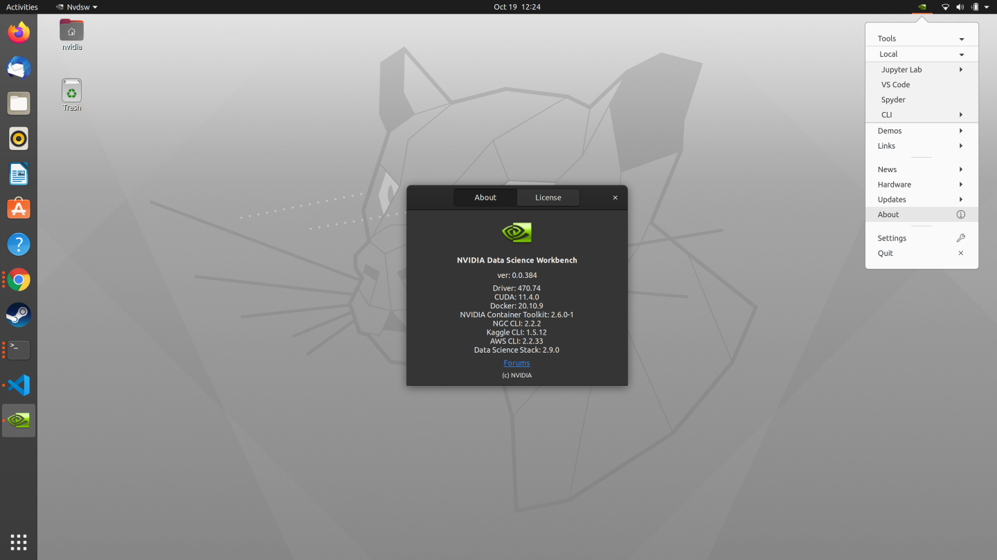Show applications grid button
997x560 pixels.
pyautogui.click(x=19, y=541)
